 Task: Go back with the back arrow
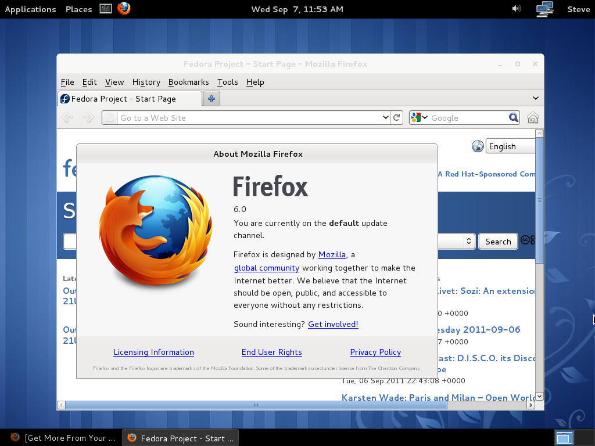[x=67, y=117]
